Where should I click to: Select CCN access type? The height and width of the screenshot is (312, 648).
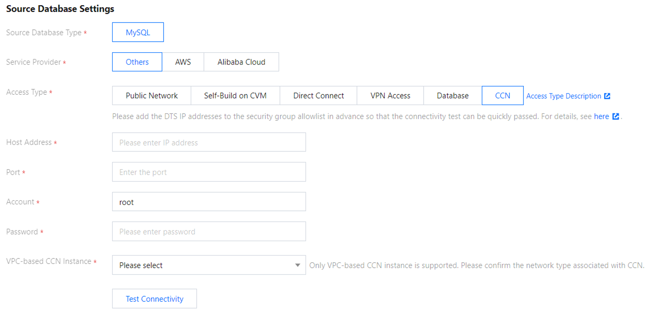502,96
